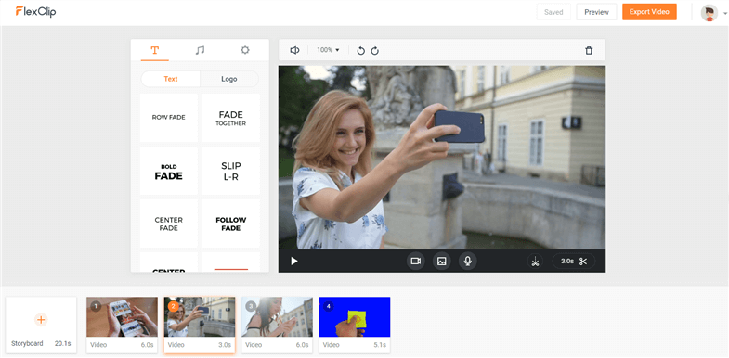Screen dimensions: 729x358
Task: Click the add video camera icon
Action: (x=416, y=262)
